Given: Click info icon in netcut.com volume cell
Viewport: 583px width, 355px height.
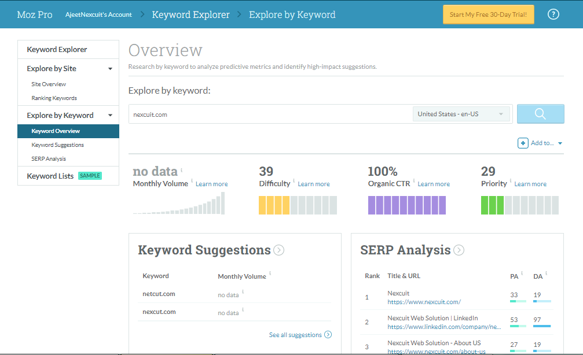Looking at the screenshot, I should pos(243,291).
